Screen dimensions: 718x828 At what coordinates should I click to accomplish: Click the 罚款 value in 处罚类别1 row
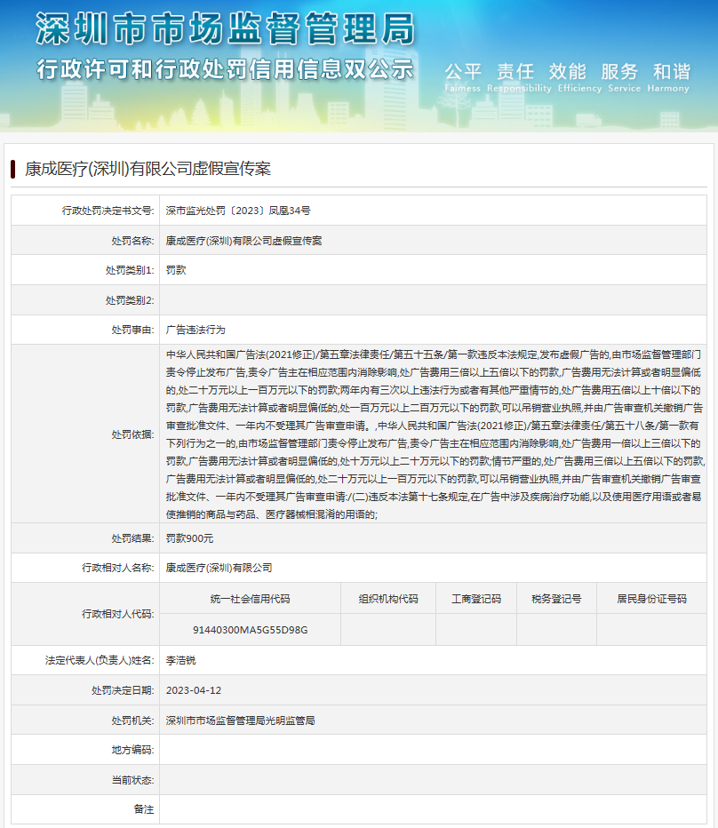[176, 270]
